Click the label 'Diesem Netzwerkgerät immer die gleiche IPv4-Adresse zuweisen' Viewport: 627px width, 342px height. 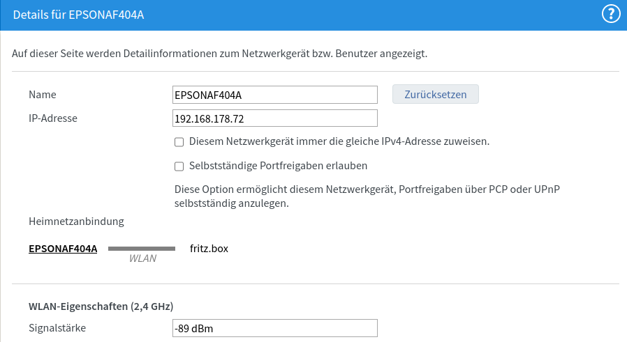point(339,141)
